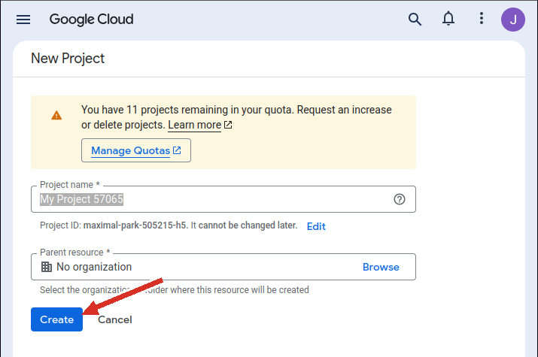Image resolution: width=538 pixels, height=357 pixels.
Task: Click the No organization parent resource field
Action: 223,267
